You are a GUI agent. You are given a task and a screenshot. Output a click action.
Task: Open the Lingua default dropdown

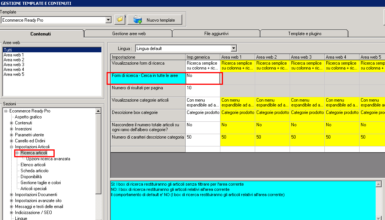pos(234,48)
